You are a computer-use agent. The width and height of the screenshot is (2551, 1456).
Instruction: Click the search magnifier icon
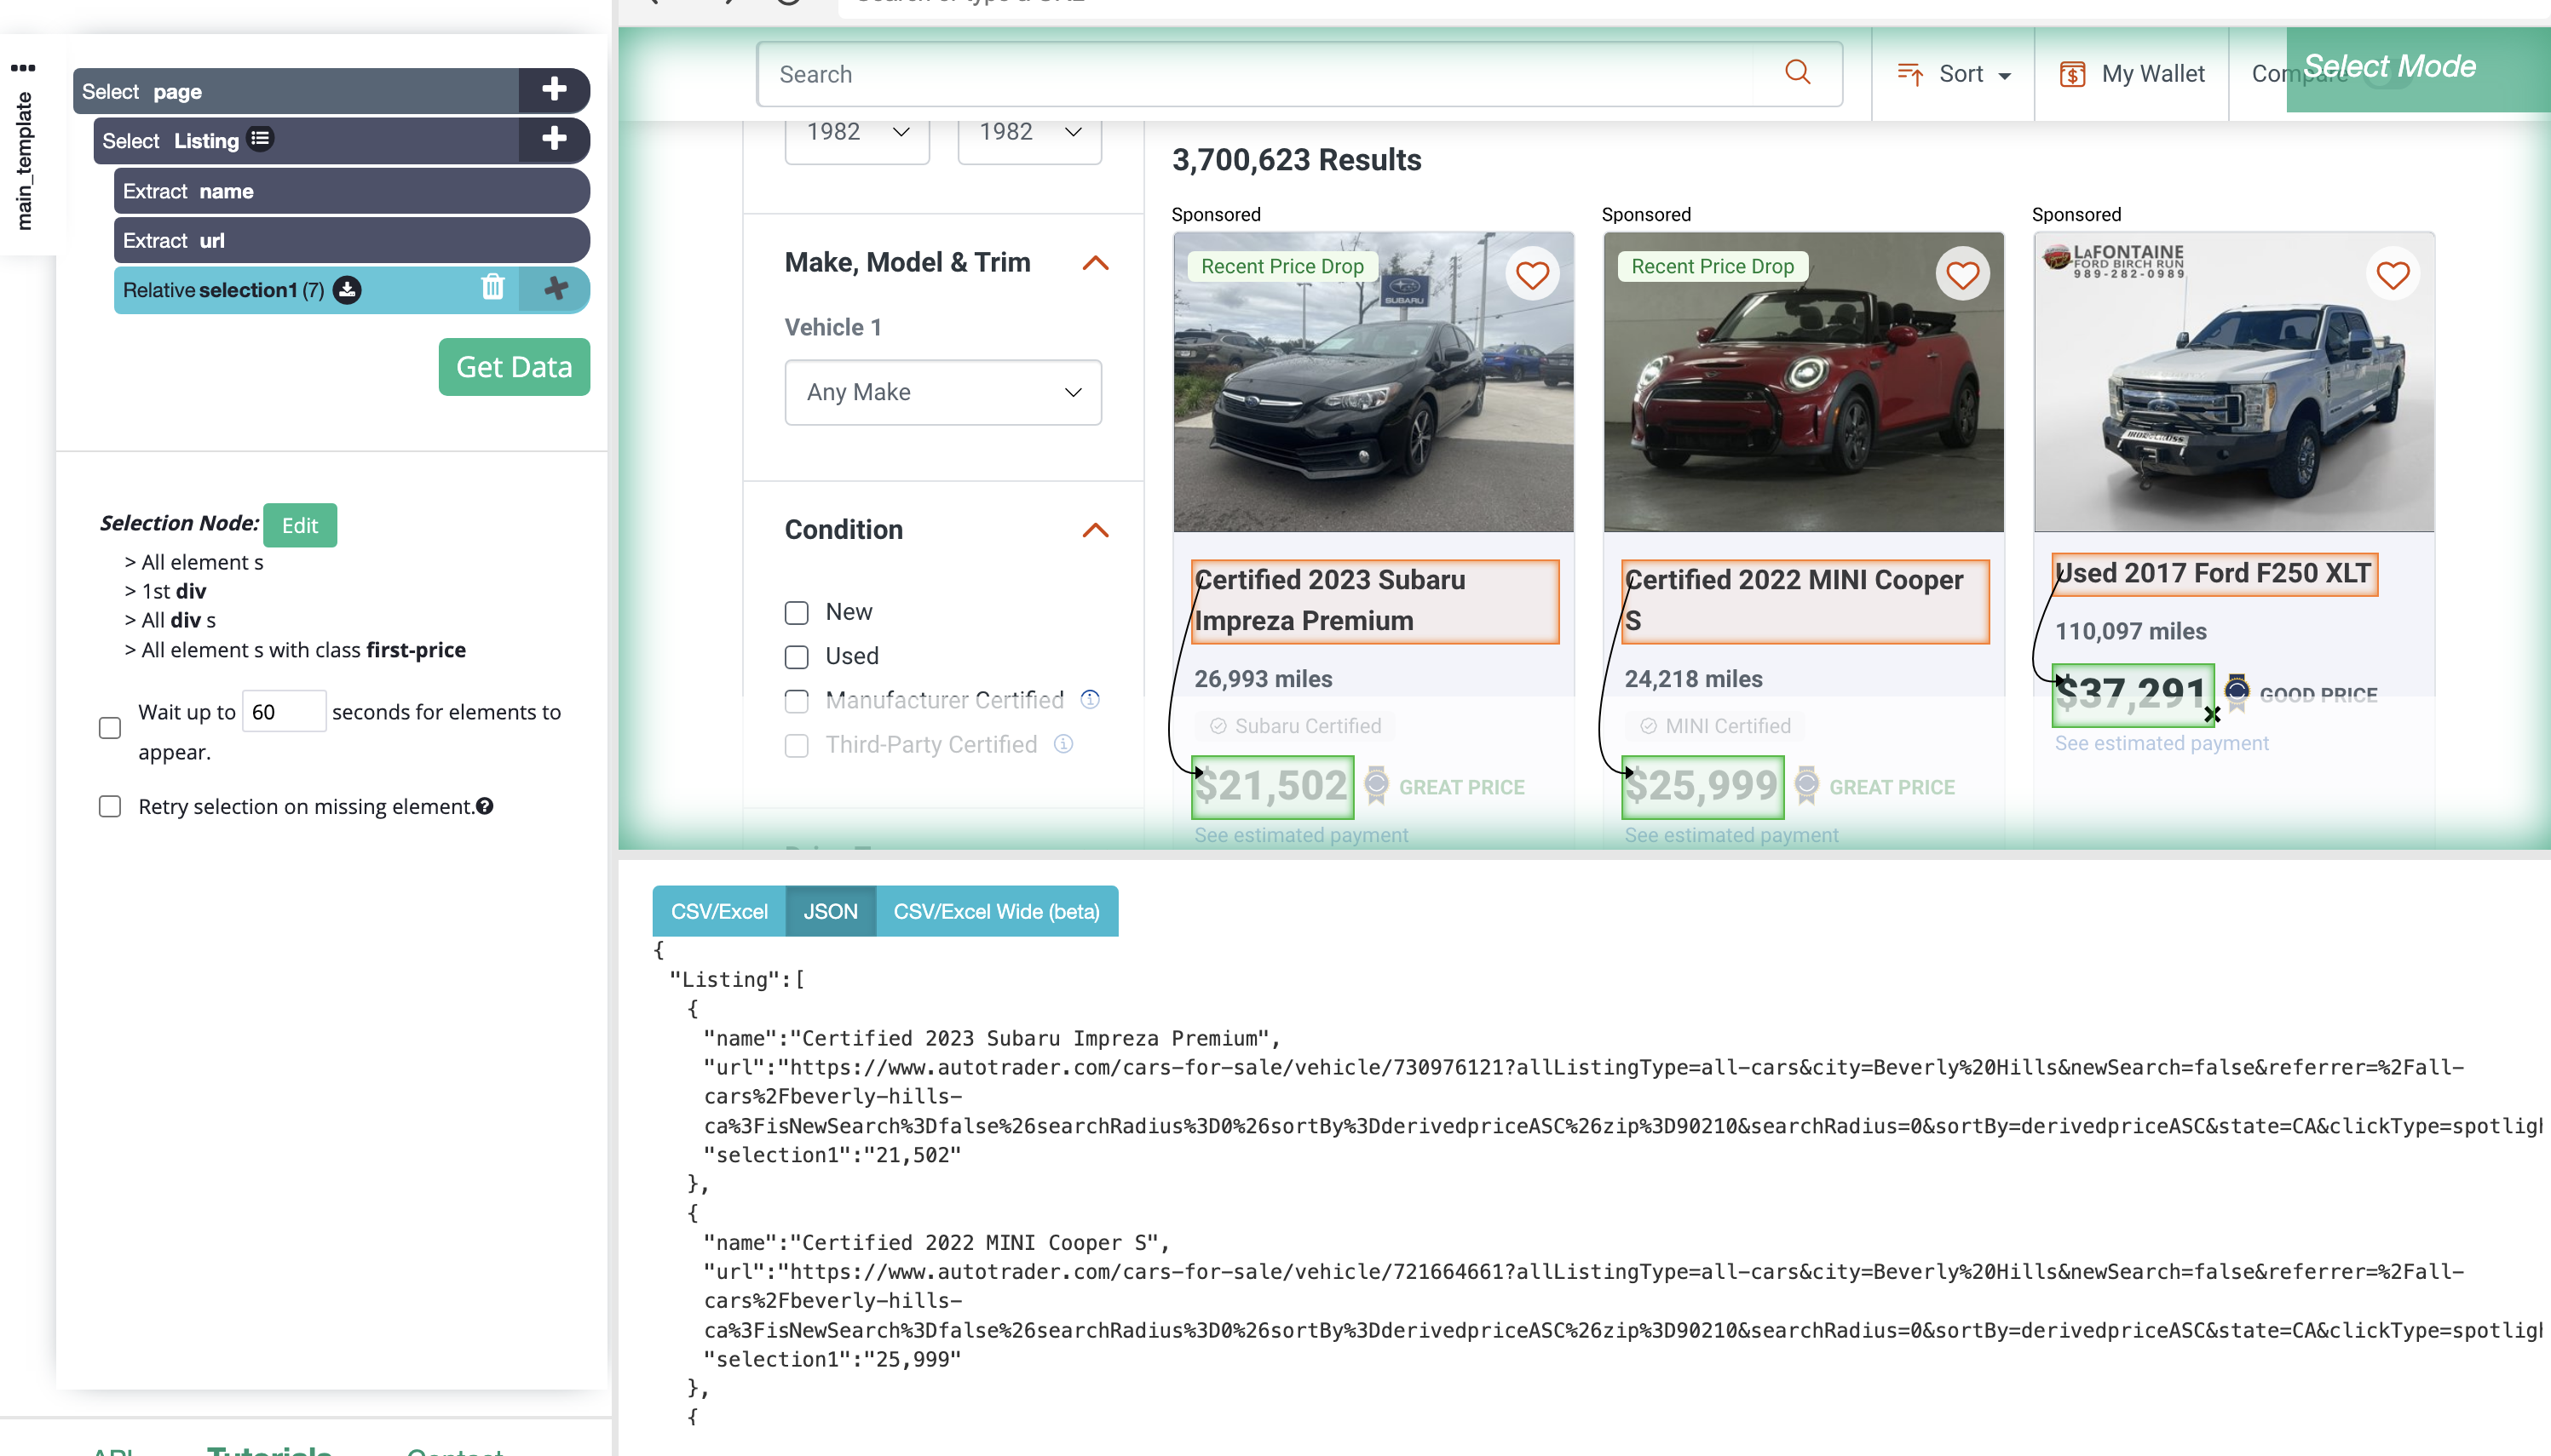click(1798, 73)
